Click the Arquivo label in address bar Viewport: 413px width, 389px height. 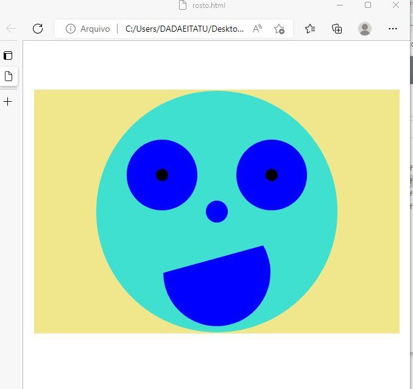click(95, 29)
